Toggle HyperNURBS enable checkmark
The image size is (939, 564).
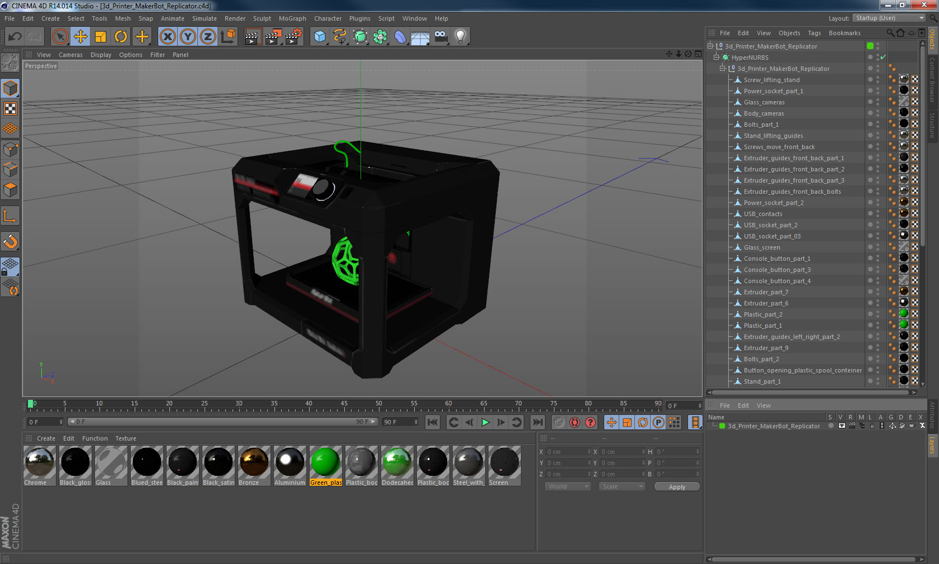pos(883,58)
